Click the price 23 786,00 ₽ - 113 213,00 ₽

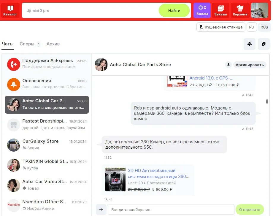point(214,85)
